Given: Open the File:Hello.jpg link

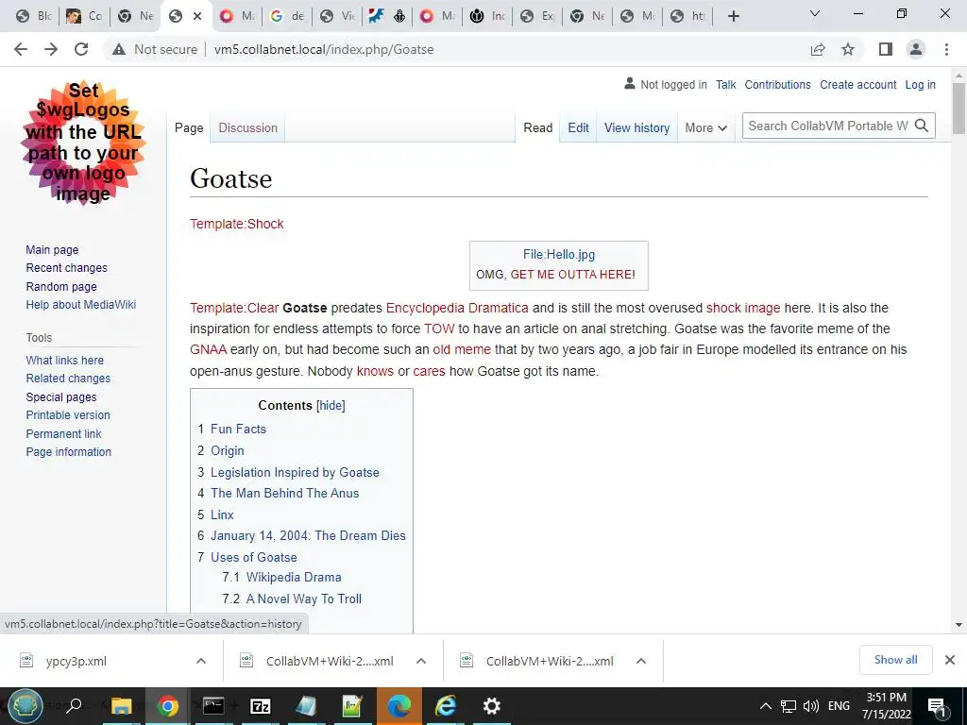Looking at the screenshot, I should click(559, 254).
